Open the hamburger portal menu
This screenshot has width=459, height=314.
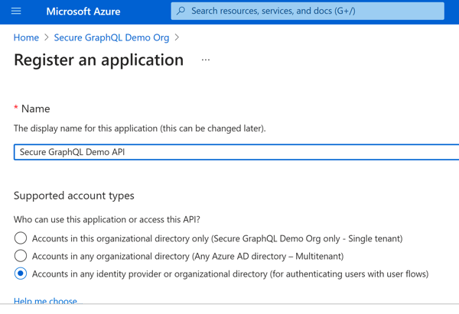pos(16,11)
